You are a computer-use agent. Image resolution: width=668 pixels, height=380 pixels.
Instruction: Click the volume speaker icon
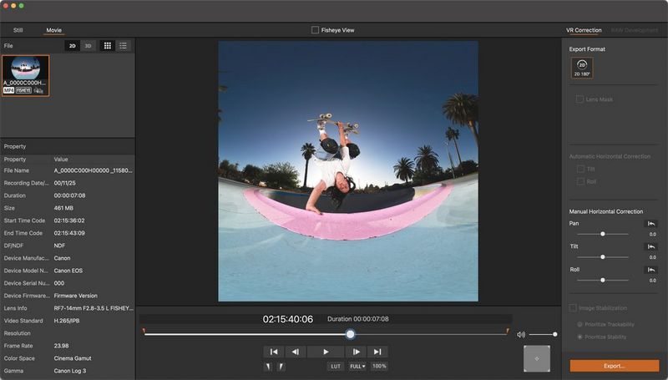[521, 334]
